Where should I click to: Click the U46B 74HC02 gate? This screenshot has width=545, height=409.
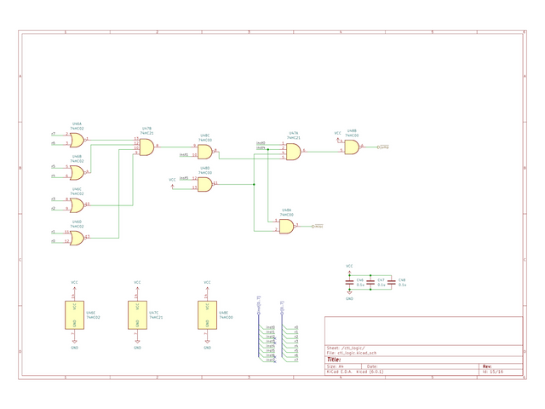[x=77, y=172]
